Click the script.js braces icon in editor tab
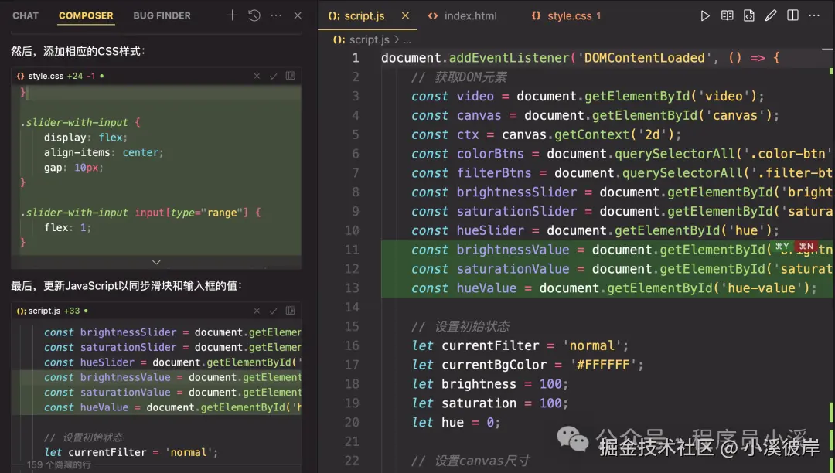The width and height of the screenshot is (835, 473). (334, 16)
